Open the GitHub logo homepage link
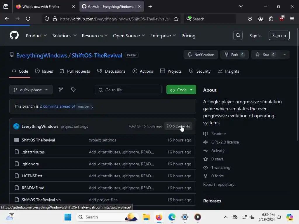Screen dimensions: 299x224 coord(14,35)
